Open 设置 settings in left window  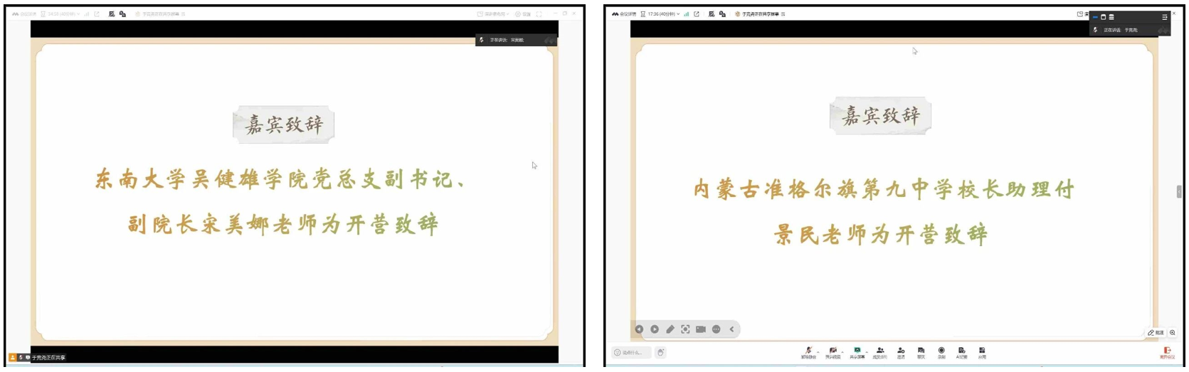click(523, 14)
